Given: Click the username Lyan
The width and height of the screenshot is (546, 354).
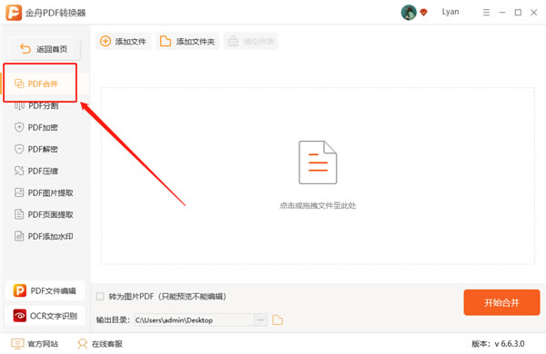Looking at the screenshot, I should click(x=450, y=12).
